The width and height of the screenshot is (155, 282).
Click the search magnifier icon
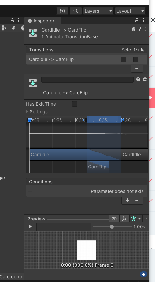(x=76, y=11)
